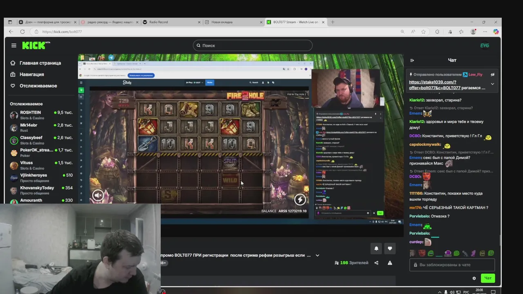Viewport: 523px width, 294px height.
Task: Go back using browser back arrow
Action: click(x=11, y=31)
